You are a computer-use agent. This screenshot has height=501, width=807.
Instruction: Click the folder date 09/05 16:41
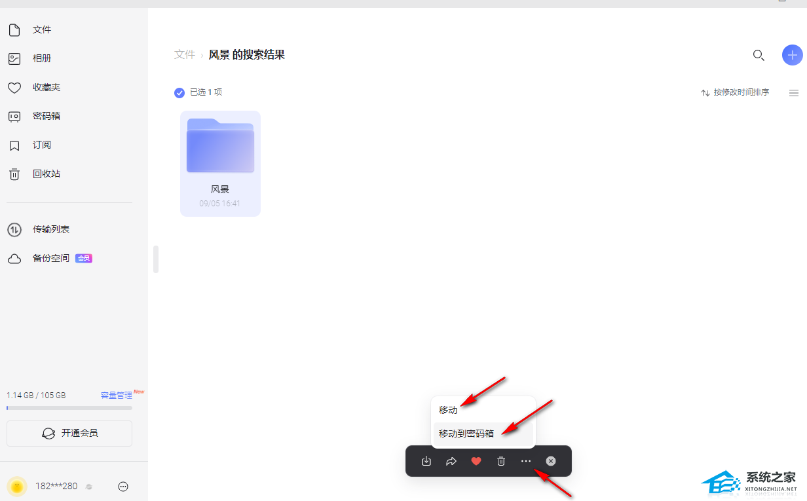[x=220, y=204]
